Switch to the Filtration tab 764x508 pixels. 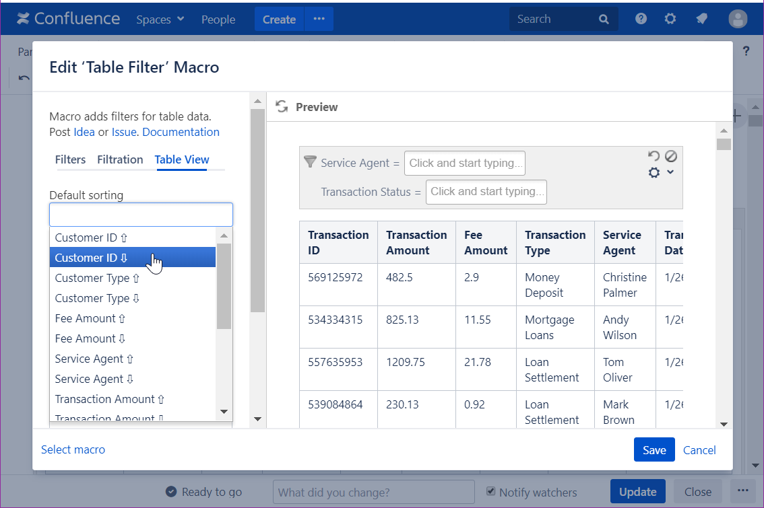tap(120, 159)
